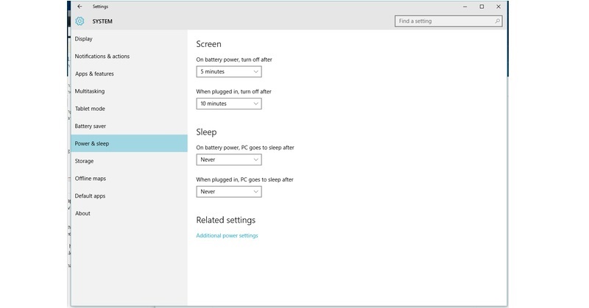Close the Settings window
The height and width of the screenshot is (308, 589).
tap(498, 7)
